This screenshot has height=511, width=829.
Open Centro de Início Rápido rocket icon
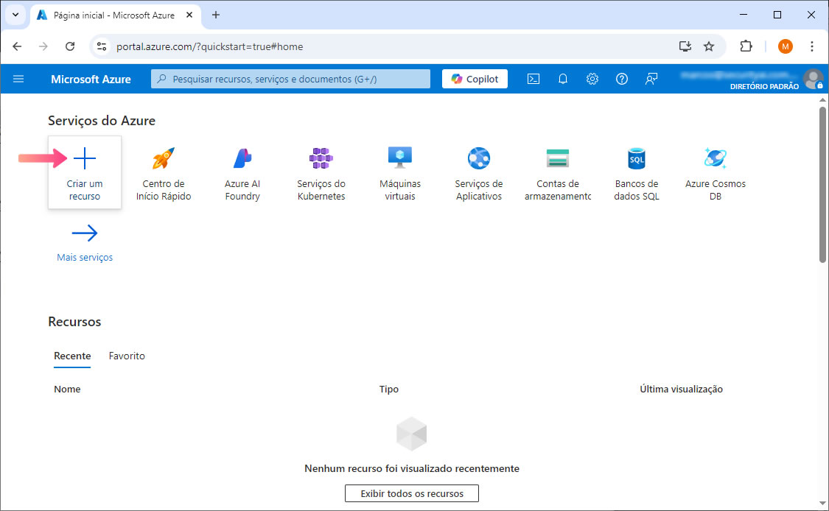point(164,158)
